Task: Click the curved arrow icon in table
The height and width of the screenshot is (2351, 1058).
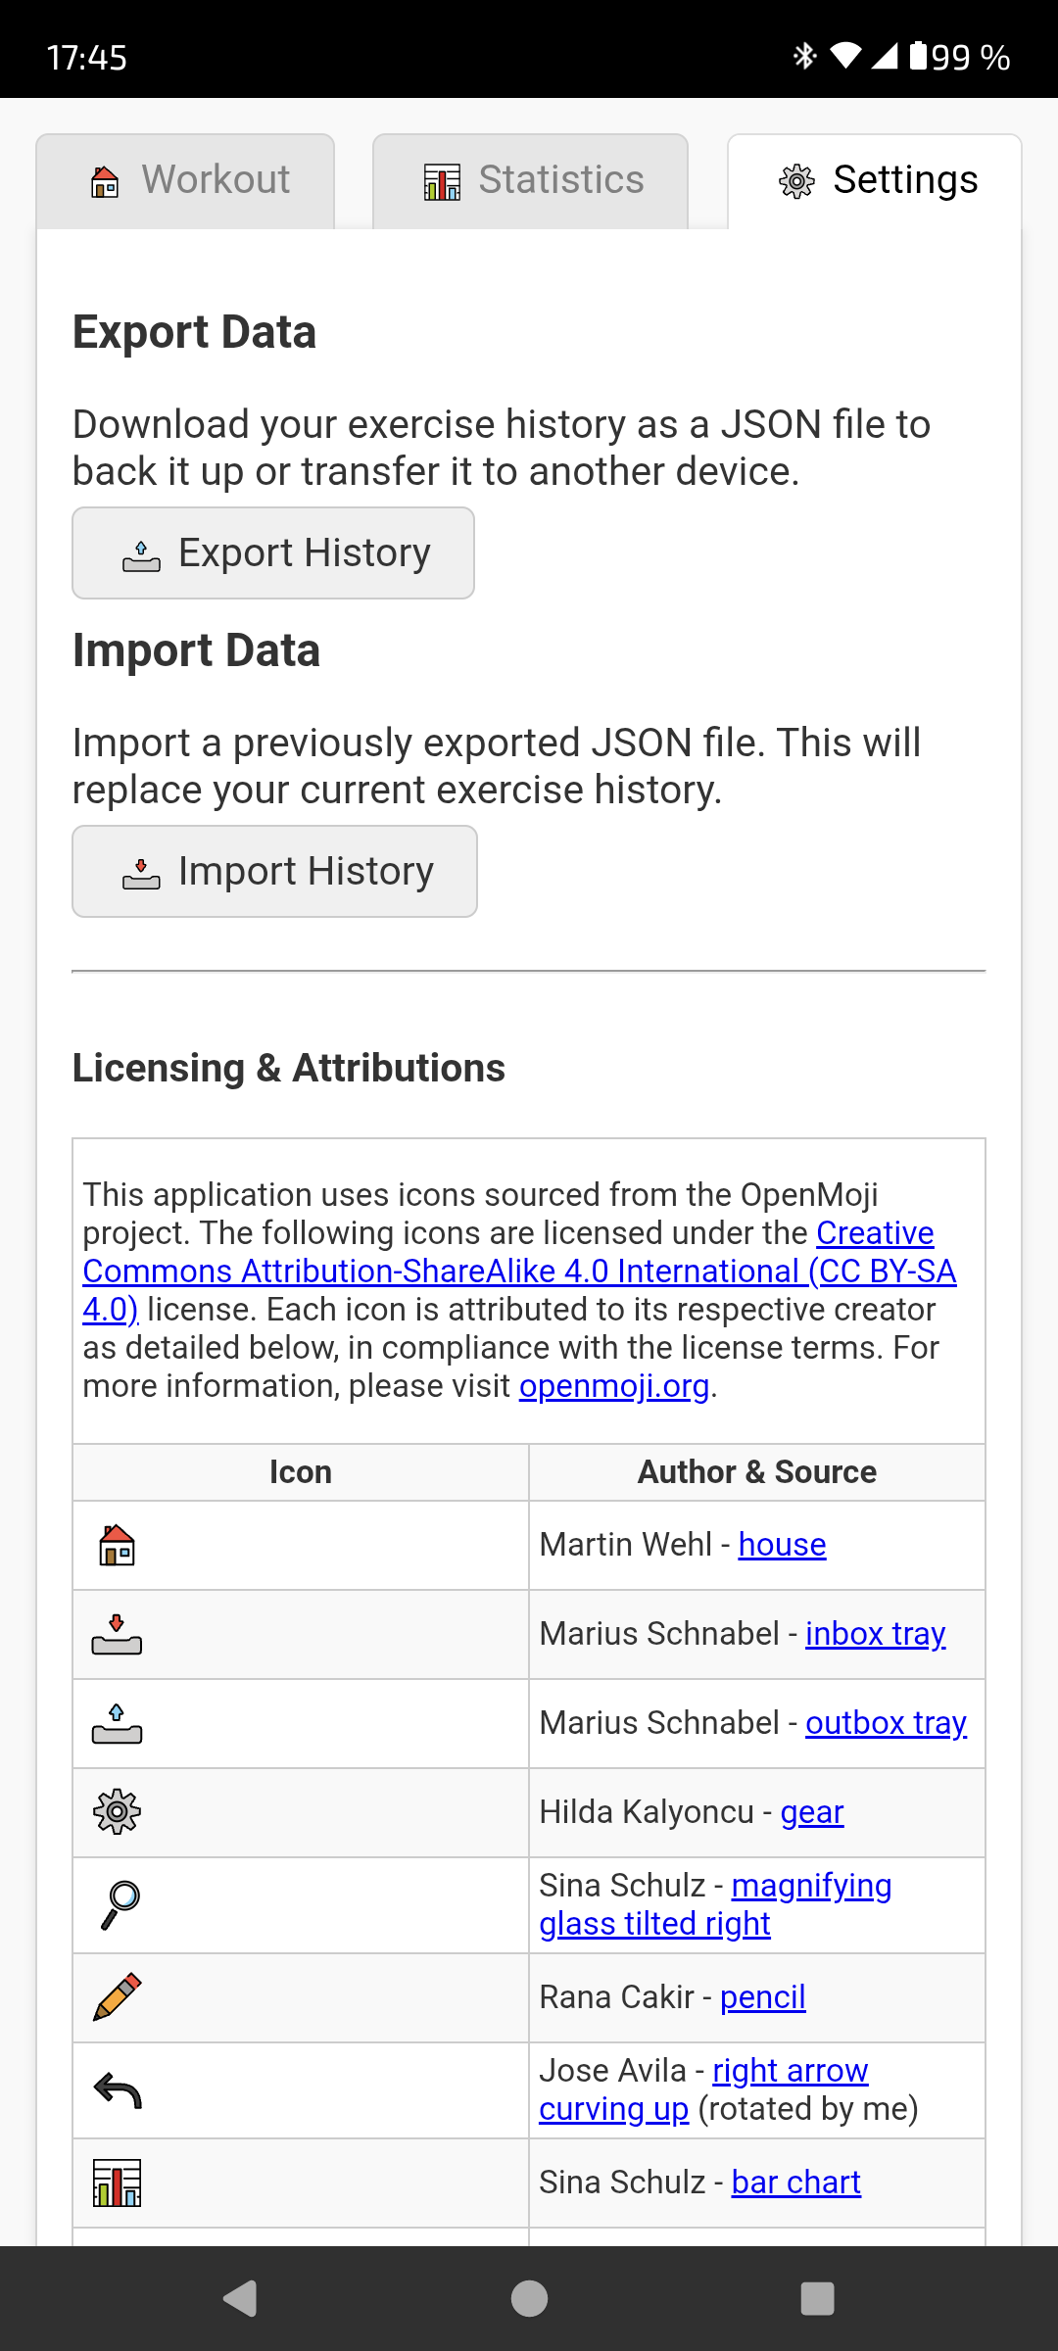Action: click(x=118, y=2089)
